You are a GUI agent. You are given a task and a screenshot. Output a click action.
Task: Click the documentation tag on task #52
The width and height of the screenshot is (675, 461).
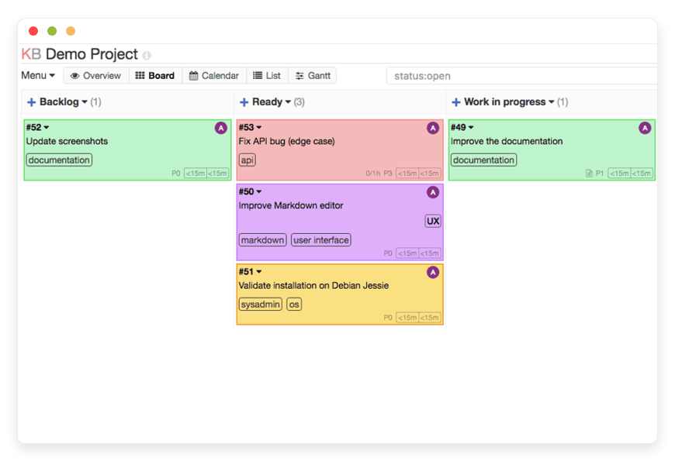59,160
